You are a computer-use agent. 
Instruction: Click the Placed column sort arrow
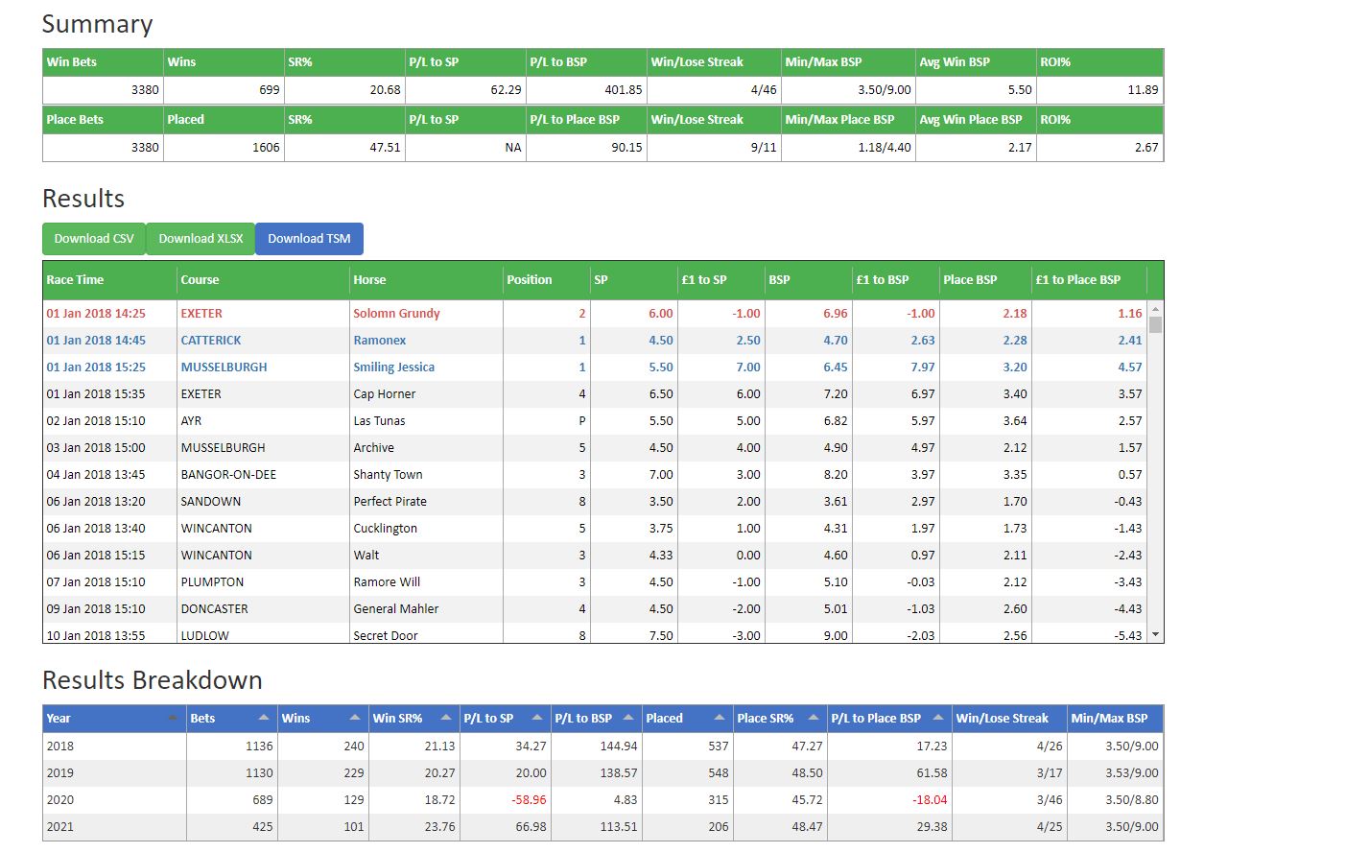720,718
